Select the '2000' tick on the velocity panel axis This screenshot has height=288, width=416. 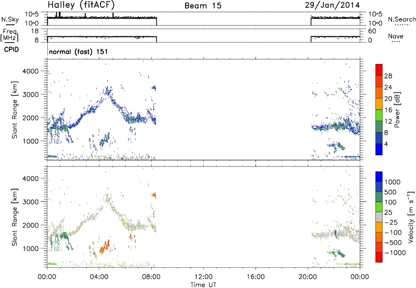30,225
